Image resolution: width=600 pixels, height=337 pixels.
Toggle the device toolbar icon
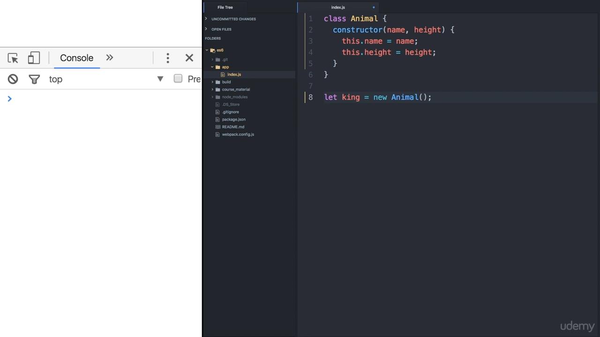coord(34,58)
